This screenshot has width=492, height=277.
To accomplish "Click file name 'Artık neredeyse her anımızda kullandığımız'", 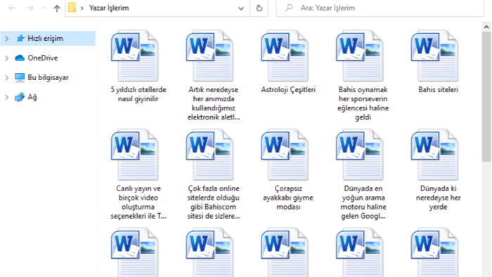I will pyautogui.click(x=214, y=103).
